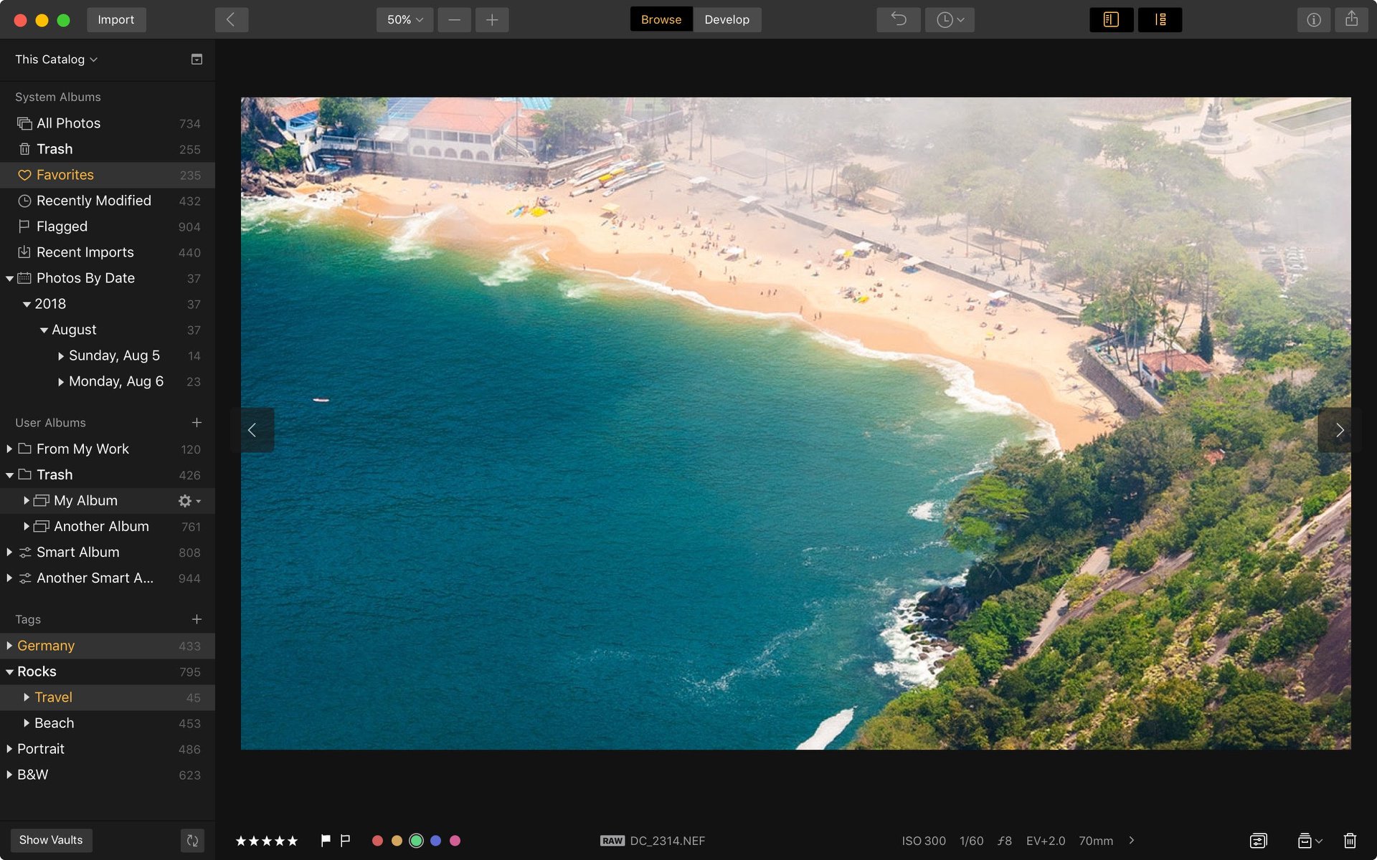Open the stack layers dropdown
The width and height of the screenshot is (1377, 860).
(x=1310, y=841)
